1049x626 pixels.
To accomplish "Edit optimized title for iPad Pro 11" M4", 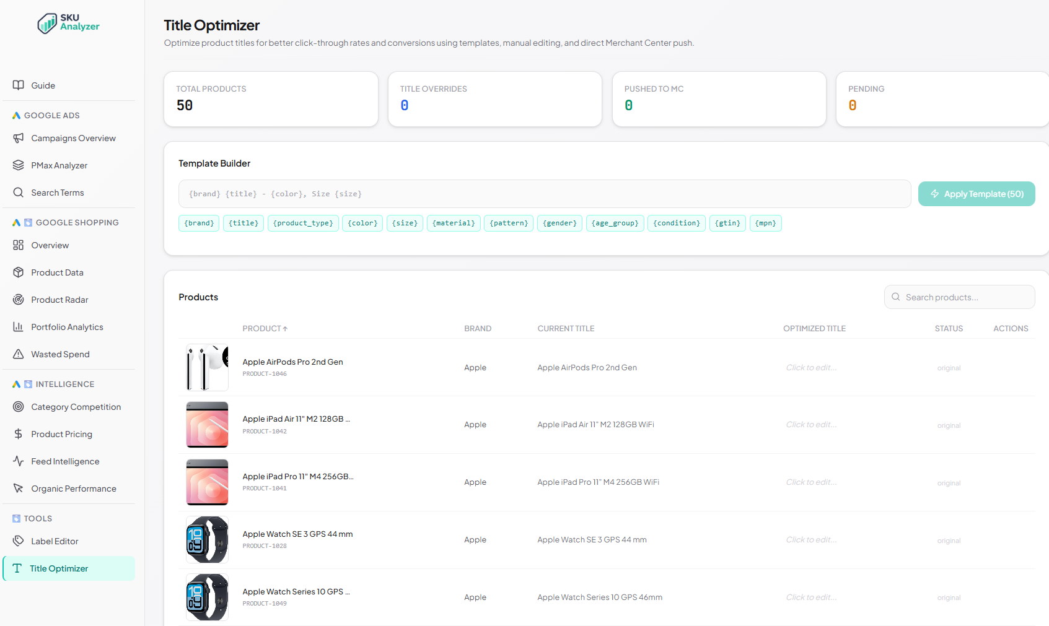I will tap(811, 482).
